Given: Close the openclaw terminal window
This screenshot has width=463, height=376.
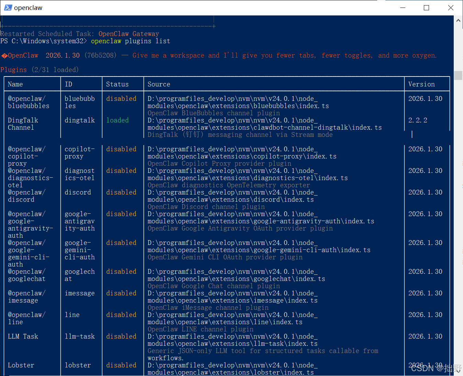Looking at the screenshot, I should pos(451,8).
